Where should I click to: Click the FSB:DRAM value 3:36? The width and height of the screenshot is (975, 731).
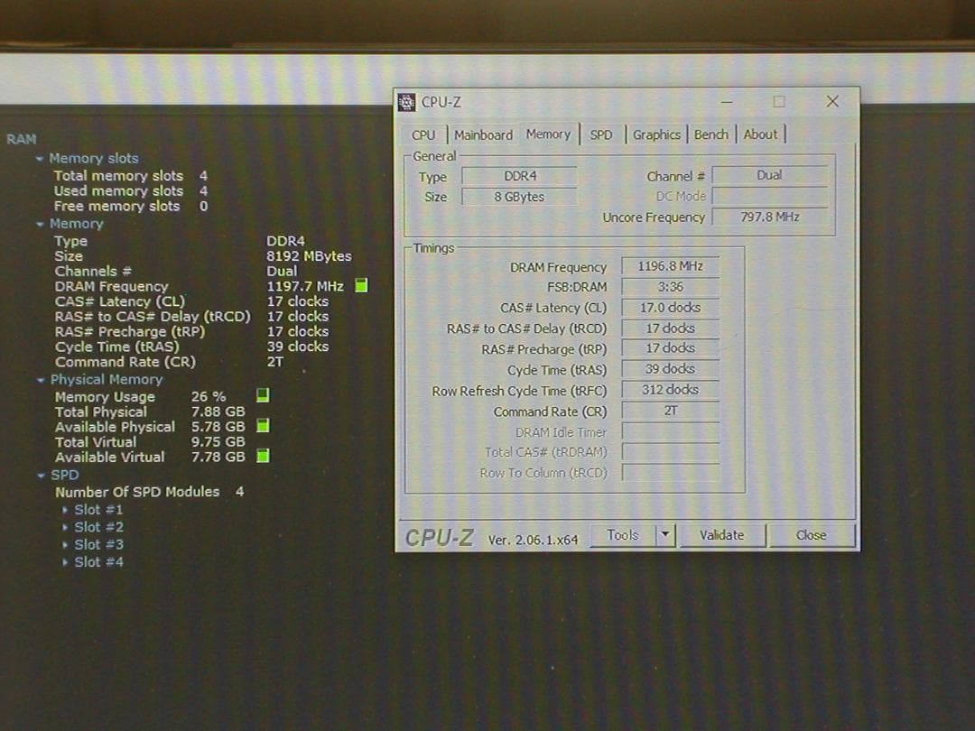[670, 287]
